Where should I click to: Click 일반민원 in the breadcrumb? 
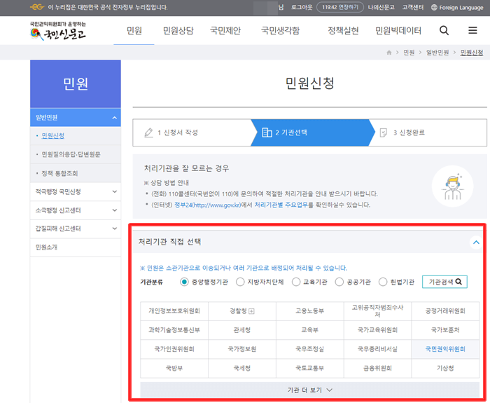[x=437, y=53]
